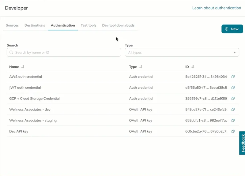
Task: Open the Test tools tab
Action: (x=89, y=25)
